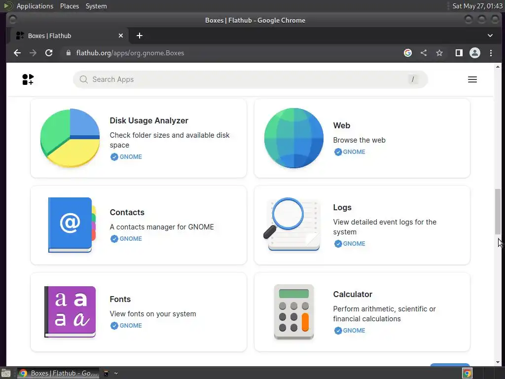Click the slash shortcut hint in search

[x=413, y=79]
